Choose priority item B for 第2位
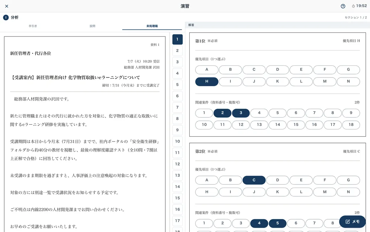The height and width of the screenshot is (232, 370). click(x=230, y=180)
